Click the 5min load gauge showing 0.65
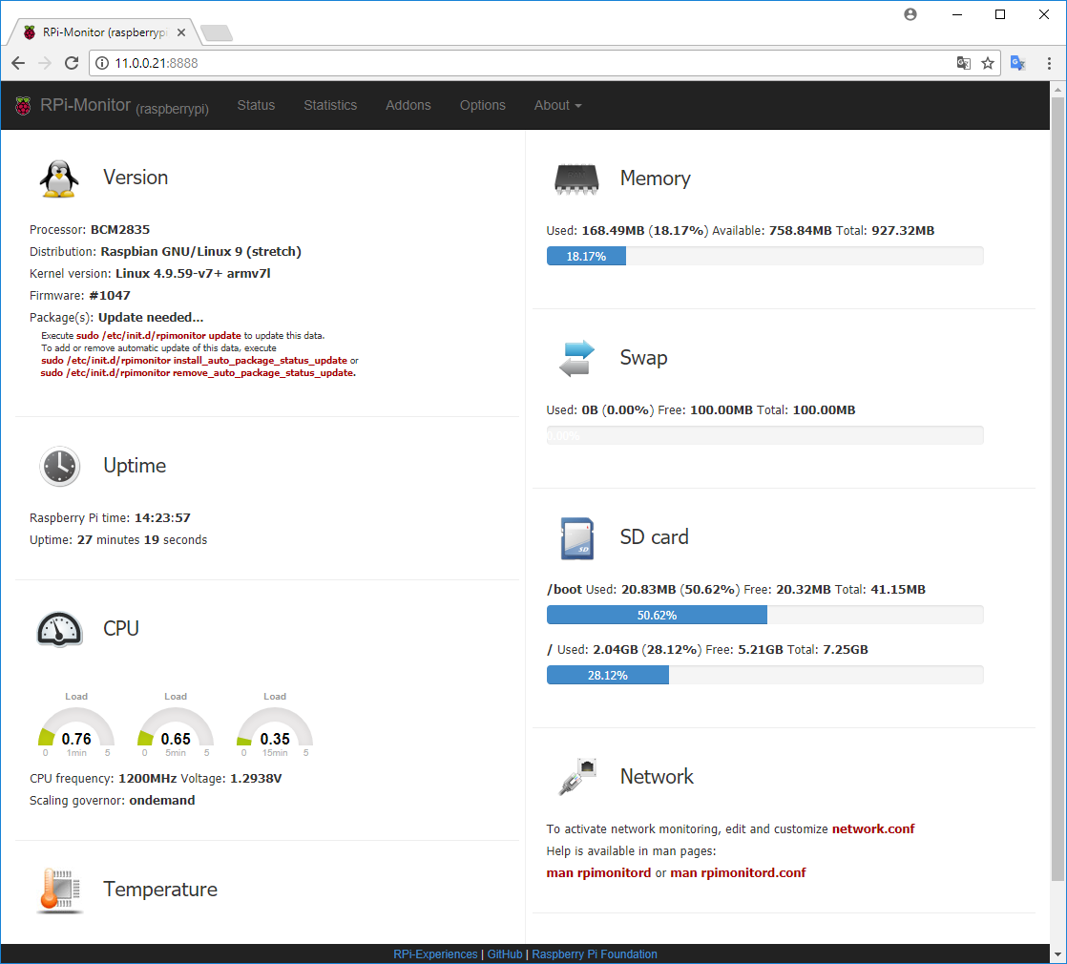Screen dimensions: 1067x964 [176, 726]
